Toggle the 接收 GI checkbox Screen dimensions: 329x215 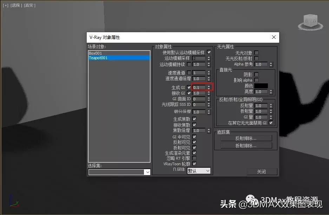tap(189, 93)
